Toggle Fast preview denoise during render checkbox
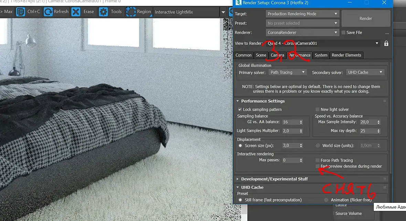The width and height of the screenshot is (406, 221). [x=318, y=166]
